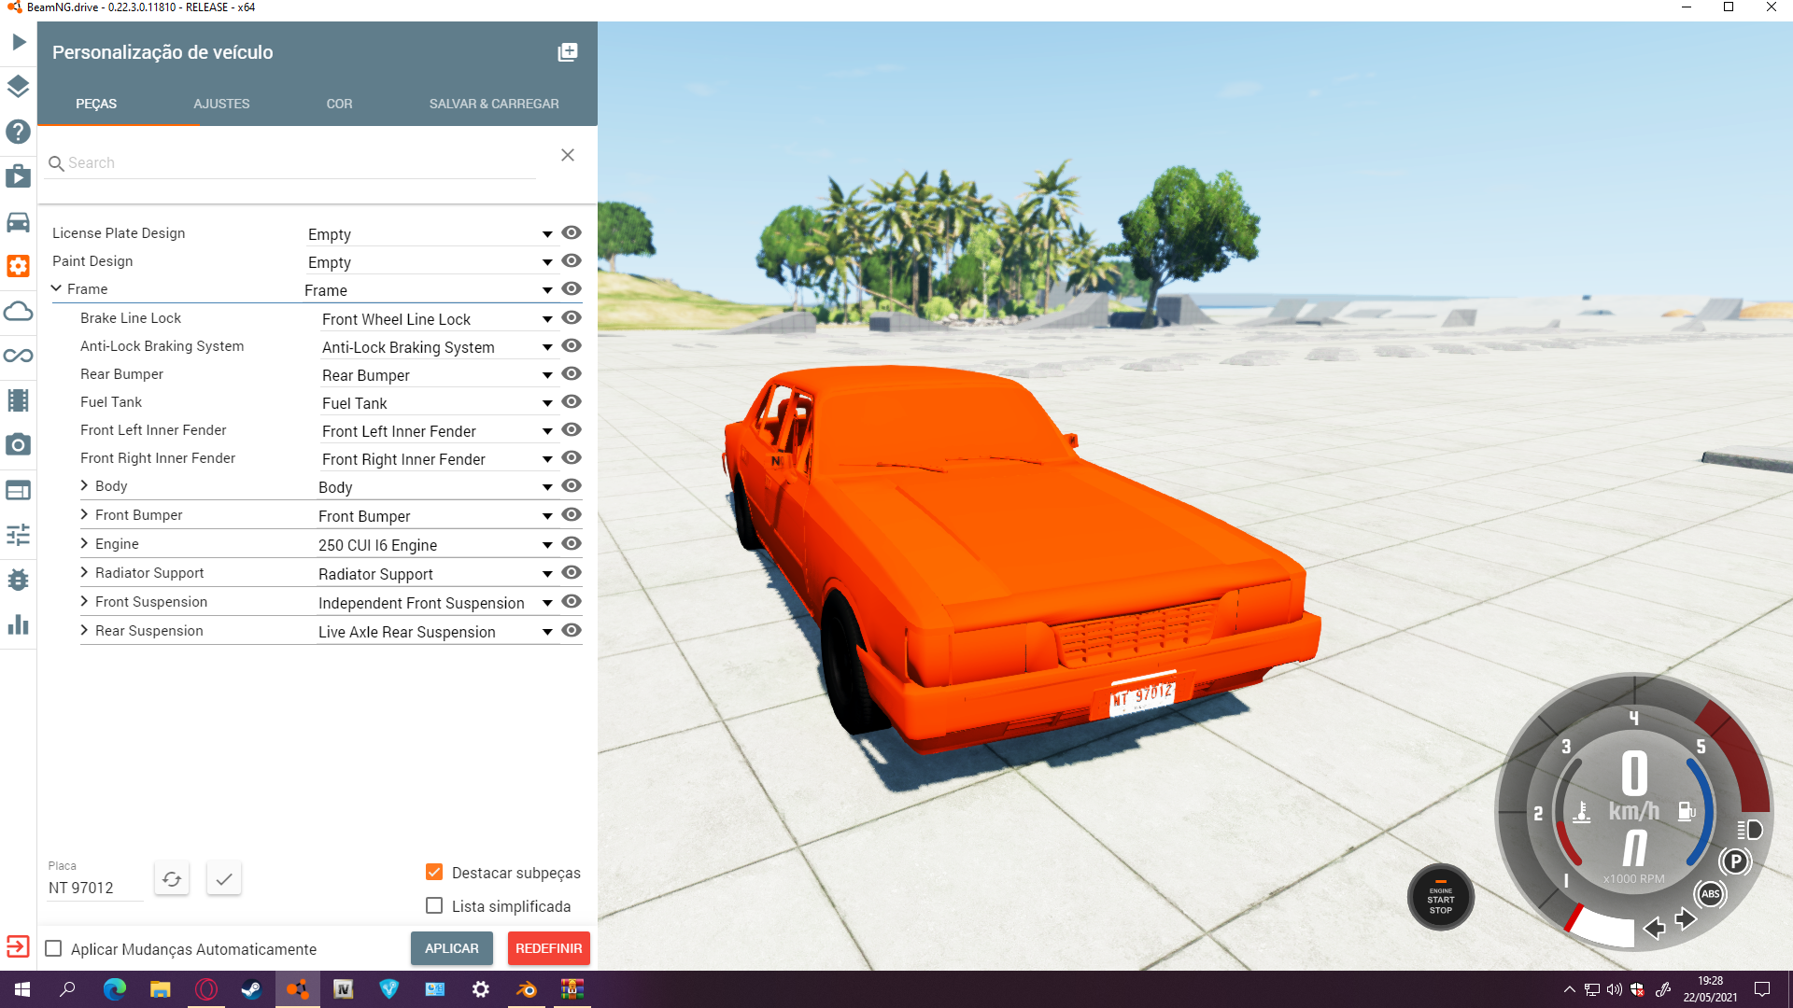1793x1008 pixels.
Task: Generate a random license plate text
Action: tap(172, 878)
